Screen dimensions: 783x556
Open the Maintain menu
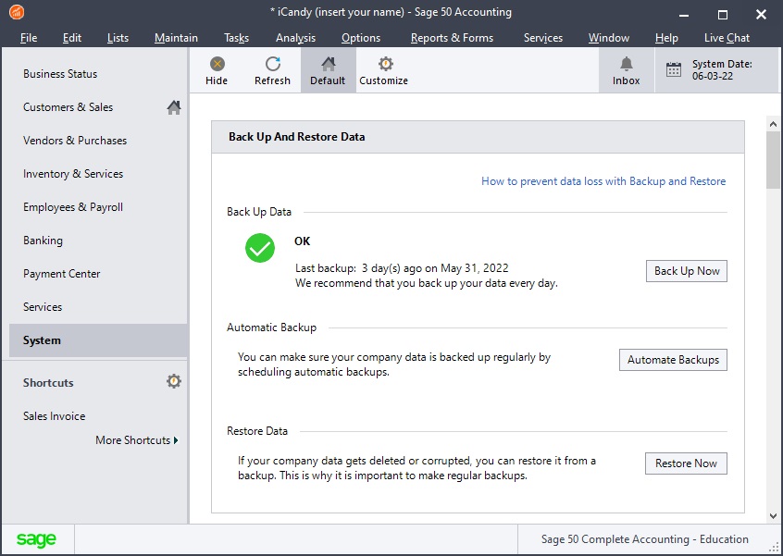click(x=176, y=38)
